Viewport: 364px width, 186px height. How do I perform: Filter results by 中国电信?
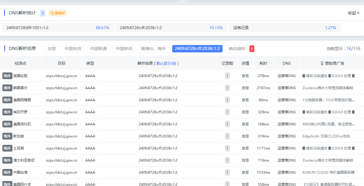(73, 49)
